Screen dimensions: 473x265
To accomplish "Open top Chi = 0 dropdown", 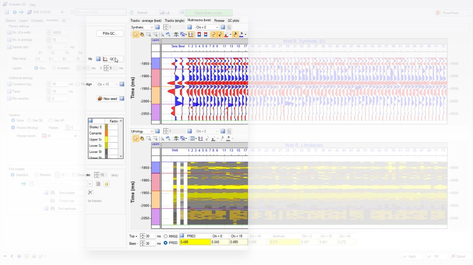I will [207, 27].
